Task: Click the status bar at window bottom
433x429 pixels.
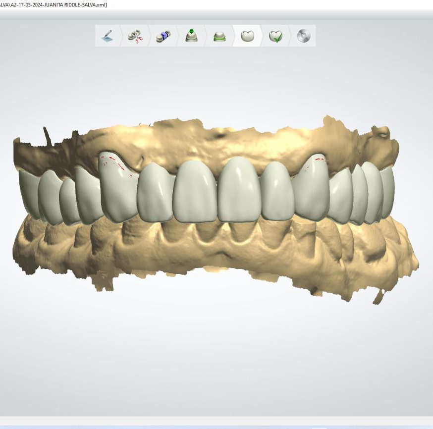Action: (x=216, y=422)
